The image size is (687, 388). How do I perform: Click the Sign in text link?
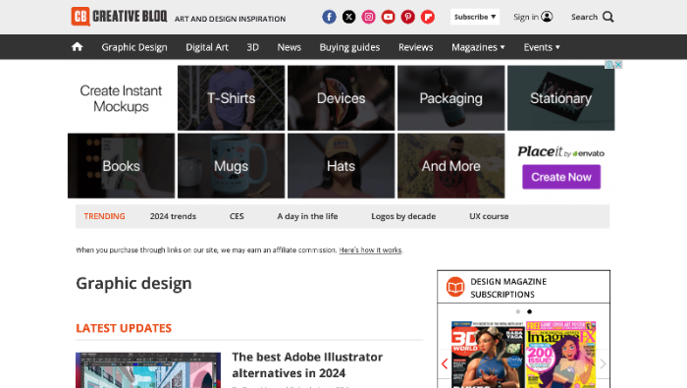coord(526,17)
